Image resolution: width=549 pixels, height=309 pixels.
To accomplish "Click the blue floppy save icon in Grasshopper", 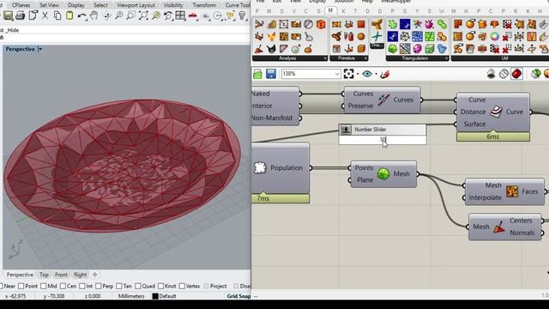I will click(271, 74).
